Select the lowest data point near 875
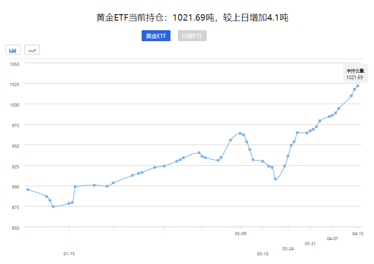374x264 pixels. click(x=53, y=207)
